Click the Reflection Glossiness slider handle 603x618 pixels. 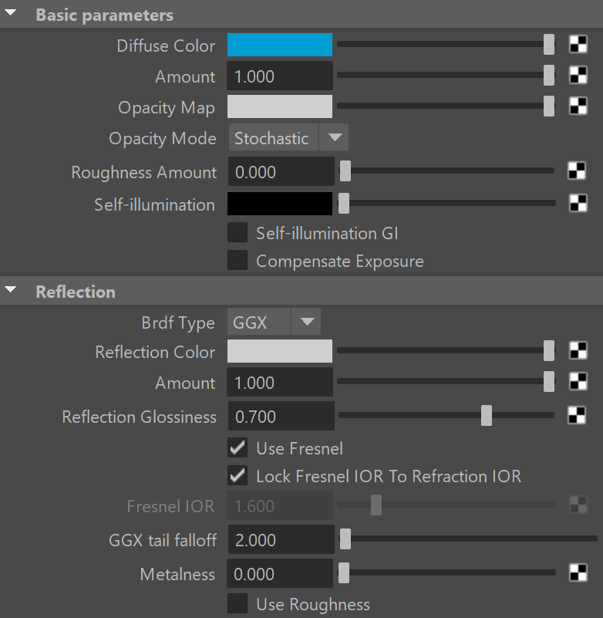pos(487,415)
